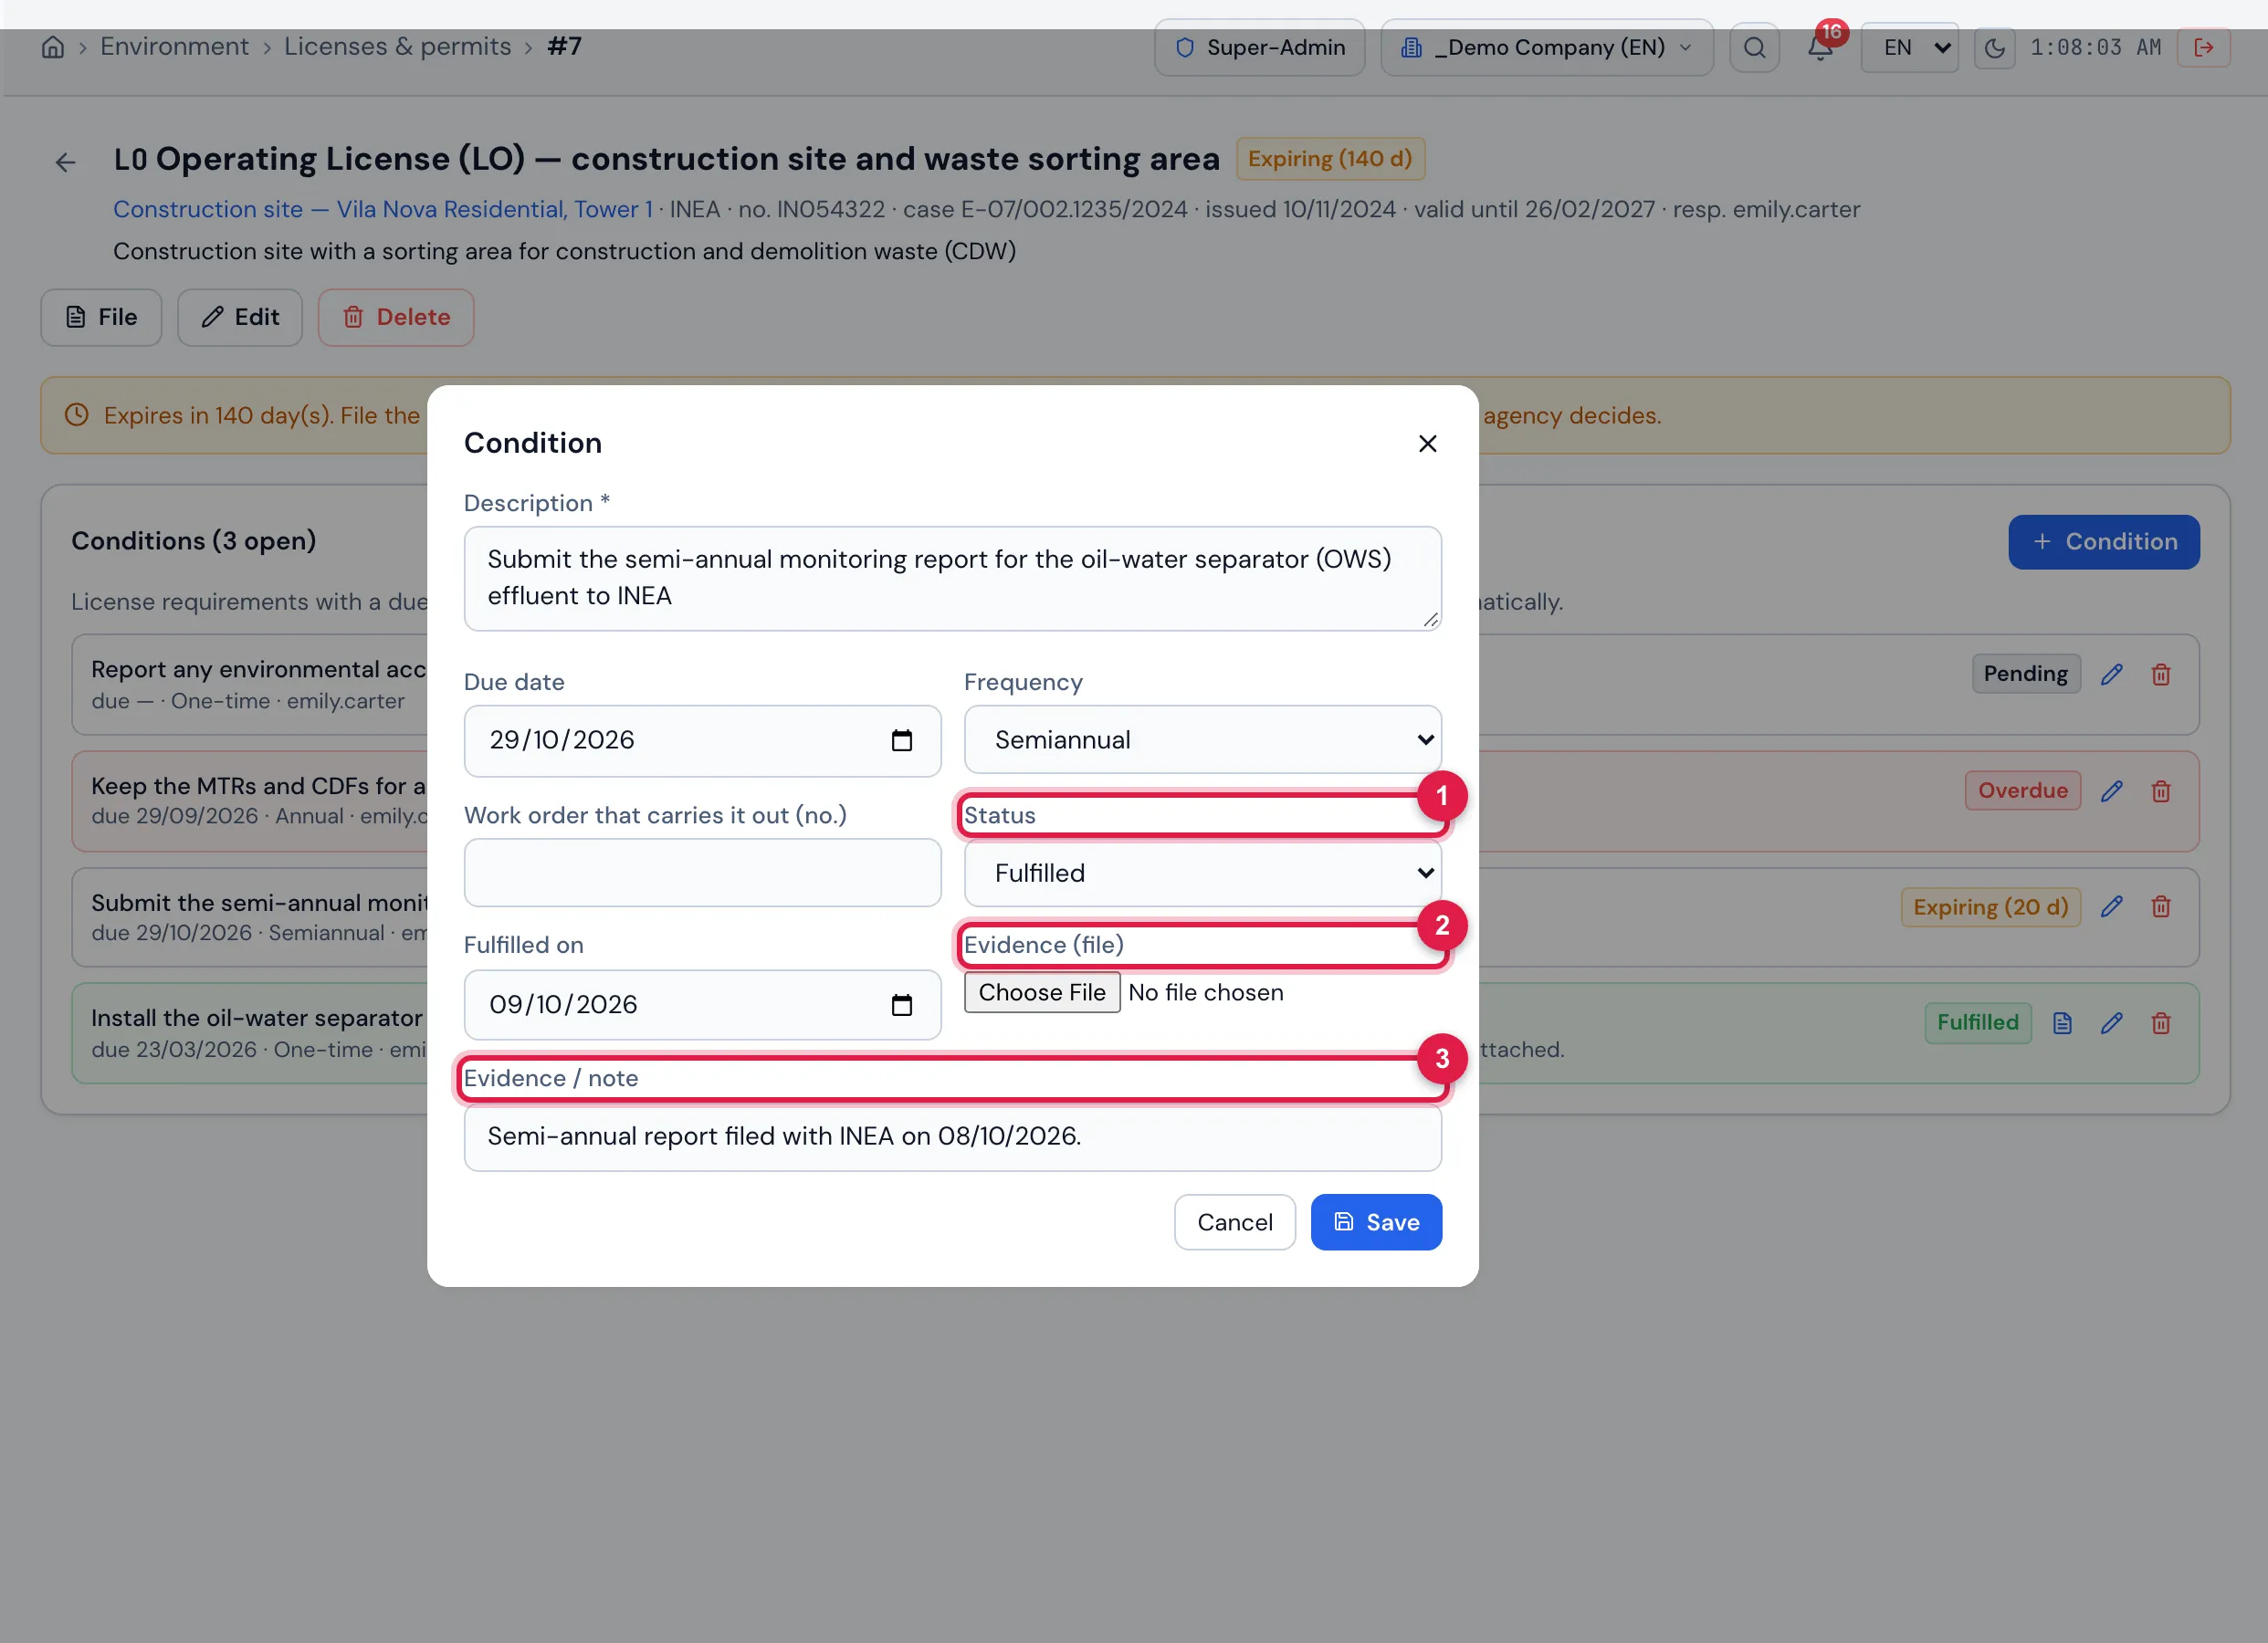Open the _Demo Company (EN) selector

point(1546,47)
